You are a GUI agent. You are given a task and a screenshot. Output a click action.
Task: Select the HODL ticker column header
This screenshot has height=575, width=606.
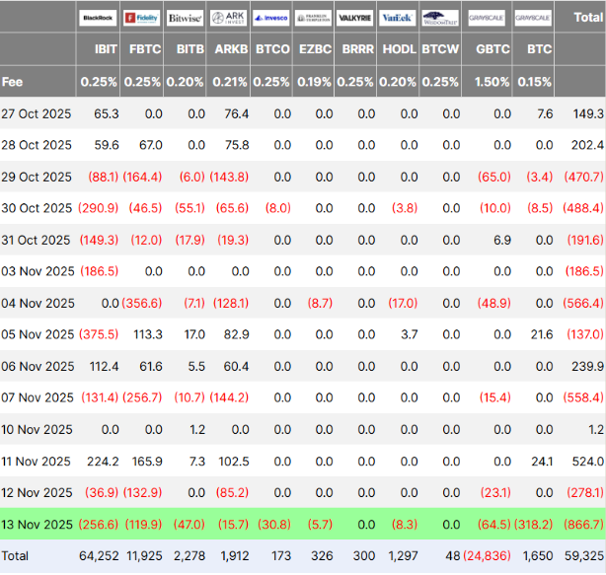coord(398,48)
